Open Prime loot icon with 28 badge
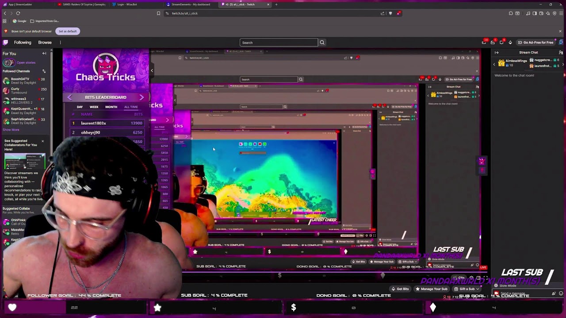 click(x=484, y=42)
